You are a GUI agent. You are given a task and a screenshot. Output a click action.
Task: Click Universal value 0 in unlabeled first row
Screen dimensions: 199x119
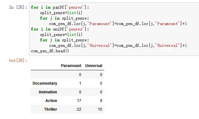click(101, 75)
